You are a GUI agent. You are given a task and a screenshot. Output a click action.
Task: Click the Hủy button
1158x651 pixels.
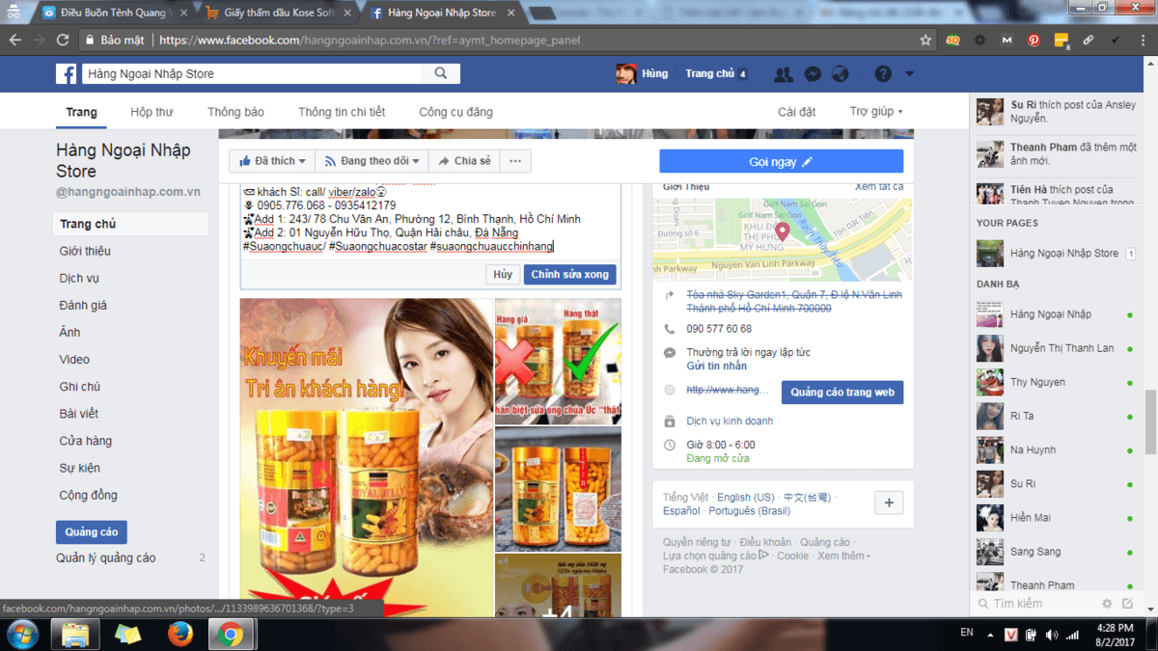click(503, 275)
